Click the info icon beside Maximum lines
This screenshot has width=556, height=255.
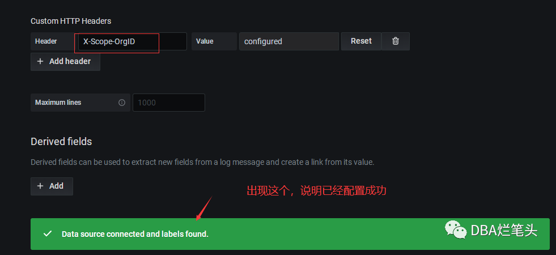(x=122, y=103)
